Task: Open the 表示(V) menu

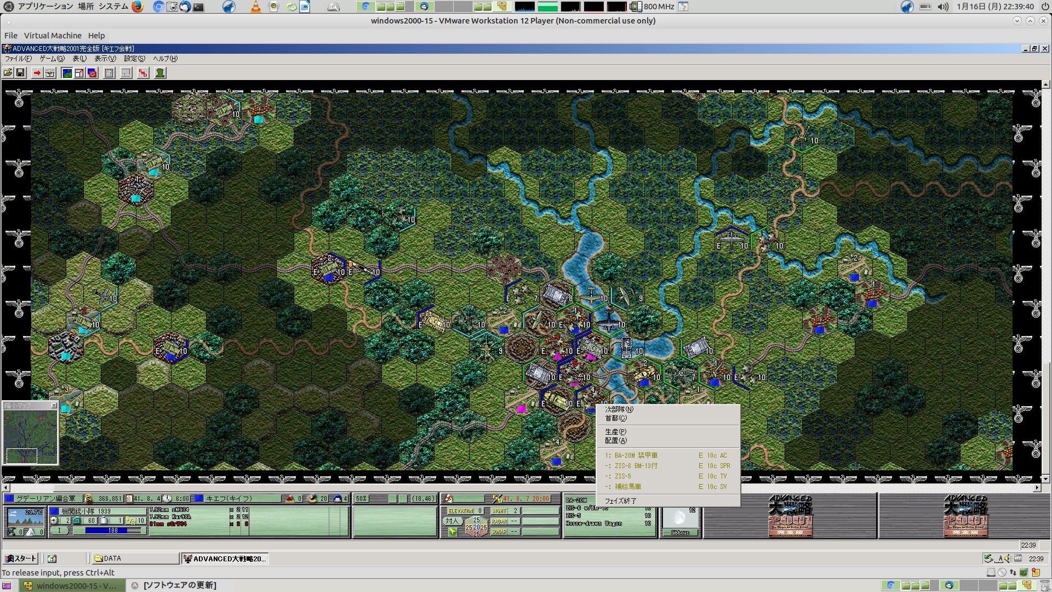Action: click(x=105, y=59)
